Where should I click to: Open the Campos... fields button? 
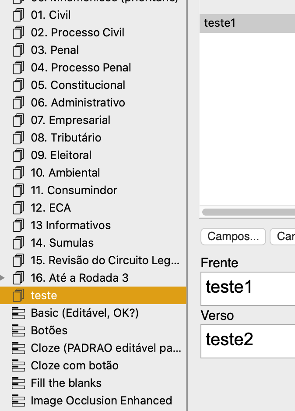233,237
